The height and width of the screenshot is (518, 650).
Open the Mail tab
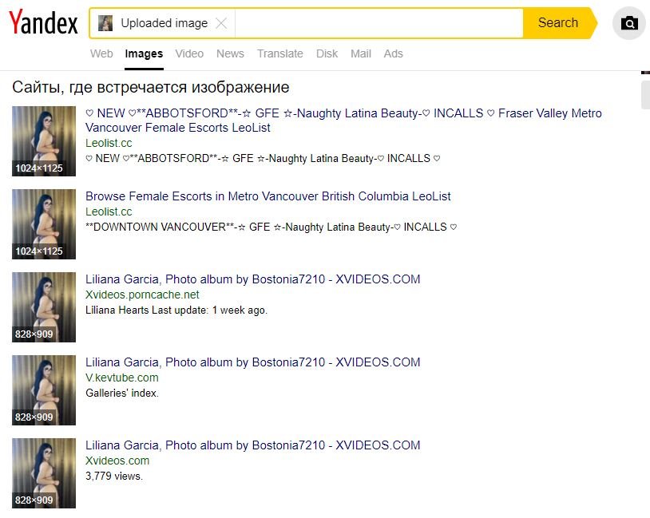(x=361, y=53)
